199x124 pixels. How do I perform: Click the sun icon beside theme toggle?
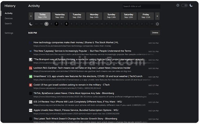tap(178, 5)
